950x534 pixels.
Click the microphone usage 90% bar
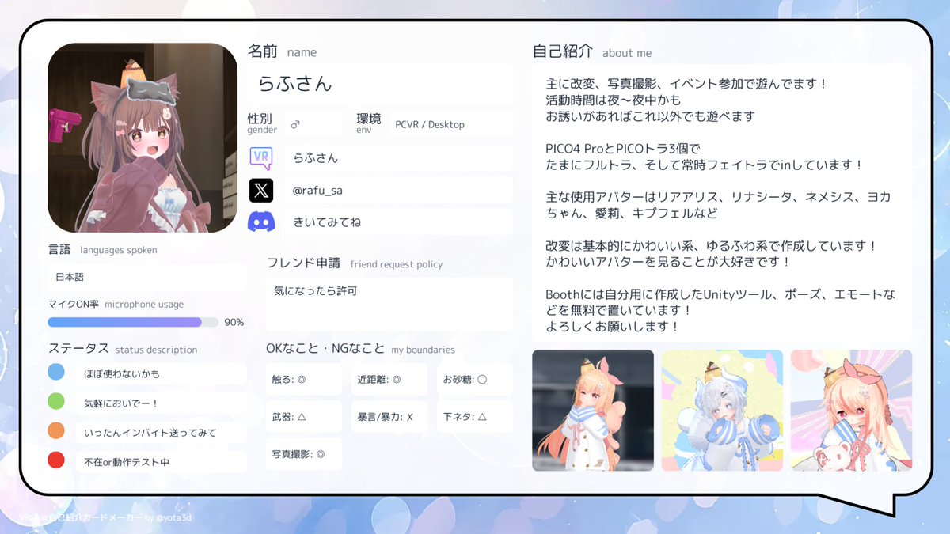point(133,322)
